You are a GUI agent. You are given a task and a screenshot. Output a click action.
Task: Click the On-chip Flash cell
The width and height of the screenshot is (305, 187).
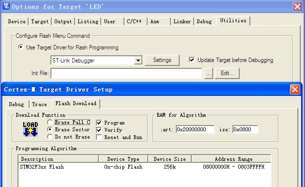coord(123,167)
